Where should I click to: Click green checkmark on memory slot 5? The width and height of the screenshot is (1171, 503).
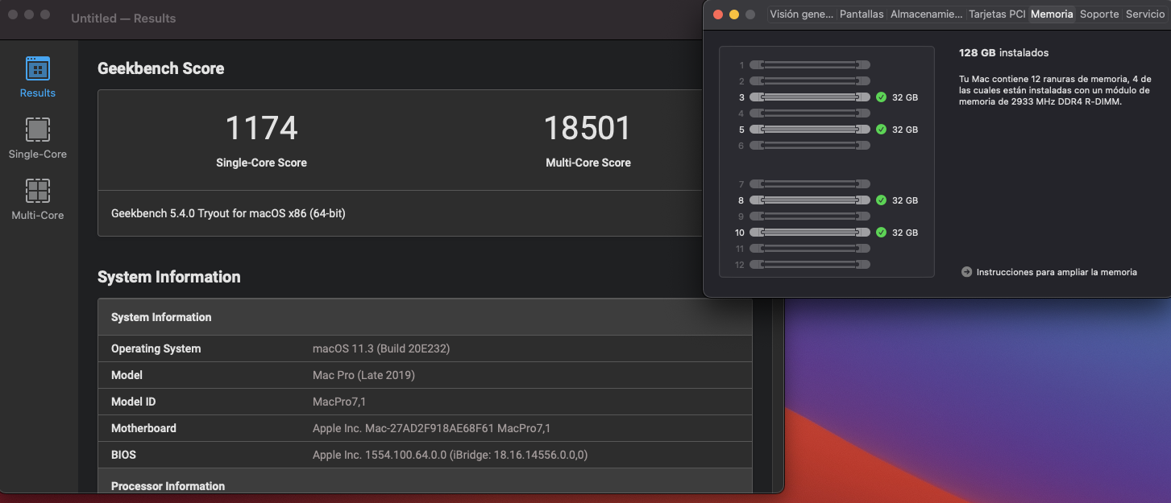click(x=881, y=130)
